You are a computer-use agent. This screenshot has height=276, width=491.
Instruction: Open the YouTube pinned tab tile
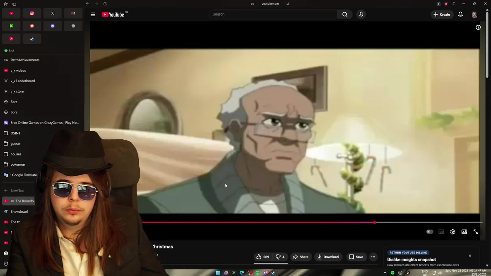pos(11,13)
